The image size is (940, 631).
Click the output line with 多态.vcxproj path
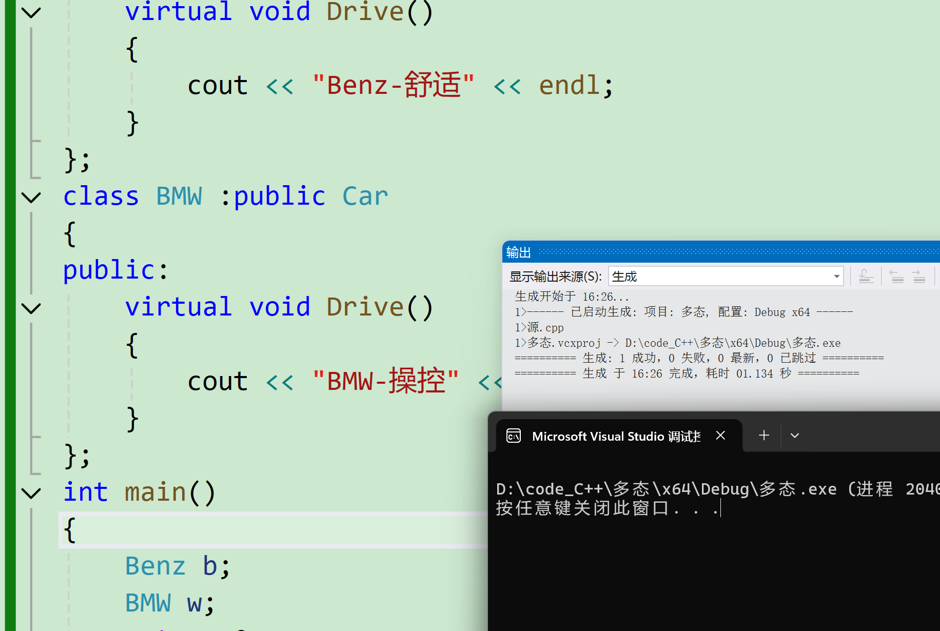678,343
